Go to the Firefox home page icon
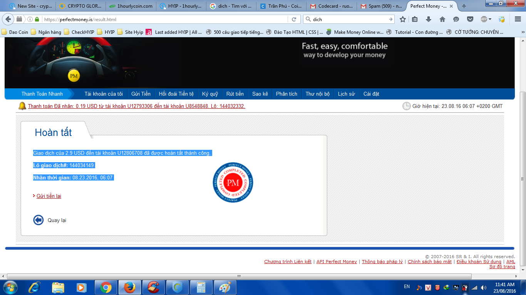The height and width of the screenshot is (295, 526). tap(442, 19)
